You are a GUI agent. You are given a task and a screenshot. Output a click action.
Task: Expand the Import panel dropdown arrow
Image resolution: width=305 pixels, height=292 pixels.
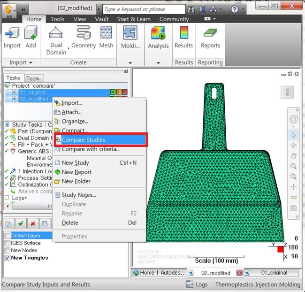(x=30, y=63)
